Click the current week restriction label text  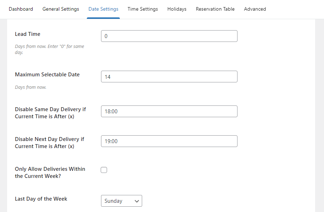(x=50, y=172)
